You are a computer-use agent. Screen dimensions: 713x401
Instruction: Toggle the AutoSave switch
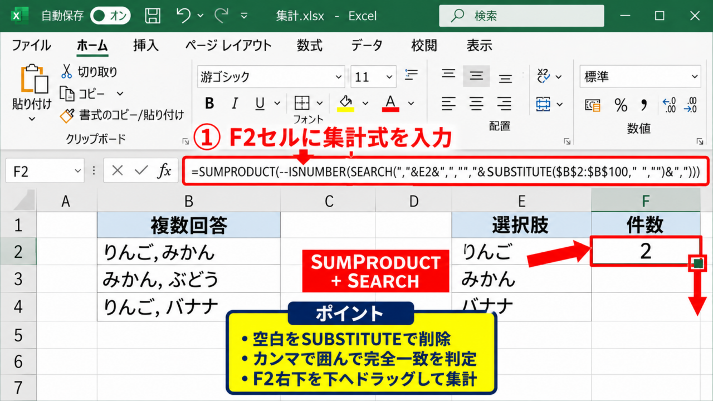tap(110, 16)
